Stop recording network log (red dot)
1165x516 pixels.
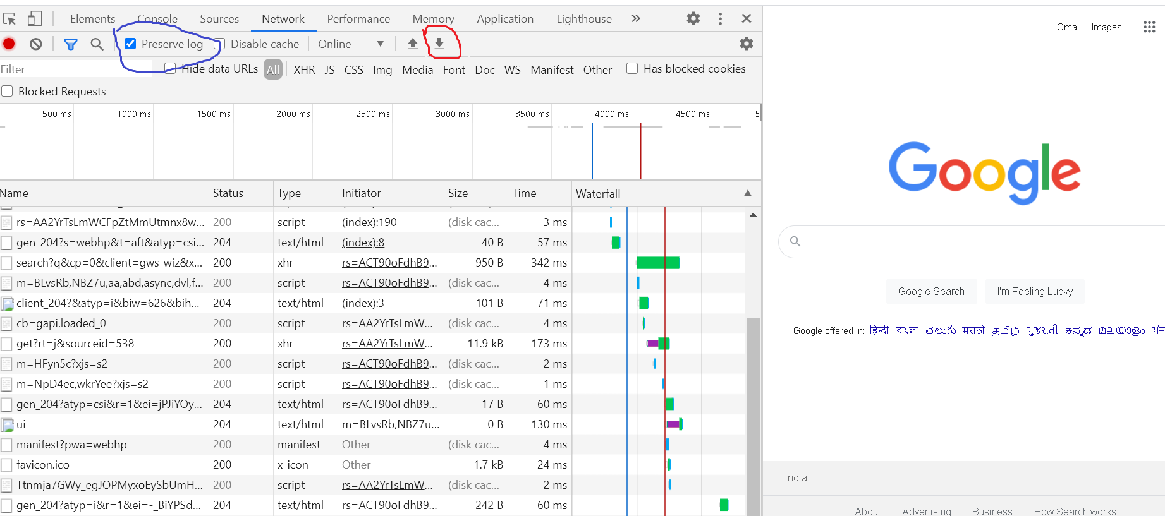9,44
